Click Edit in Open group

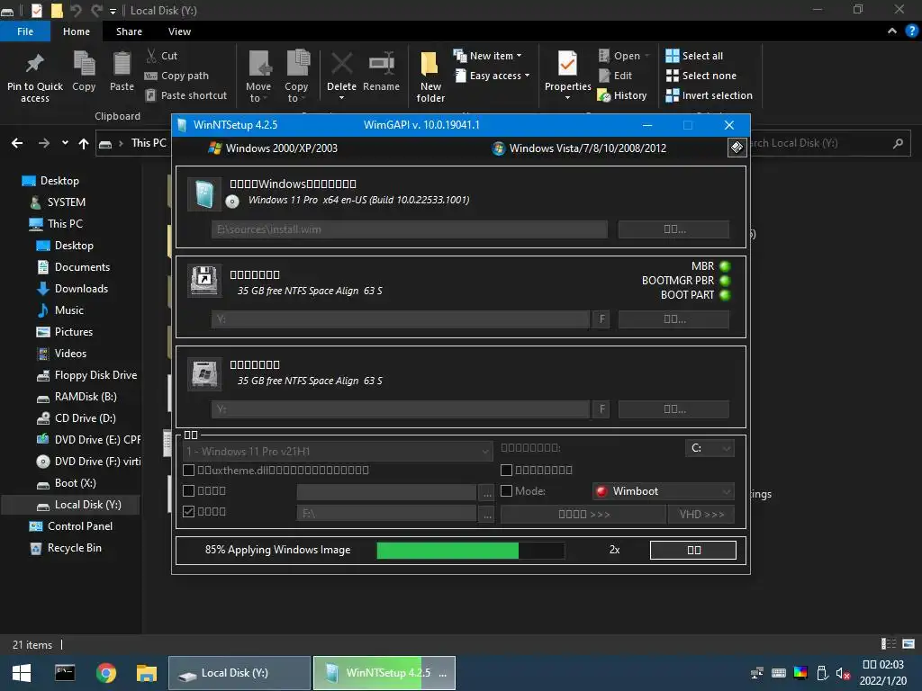tap(615, 76)
